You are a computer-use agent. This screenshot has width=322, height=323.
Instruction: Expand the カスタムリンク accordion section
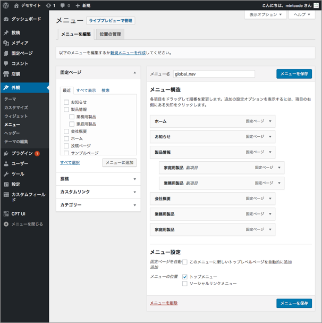[x=98, y=192]
